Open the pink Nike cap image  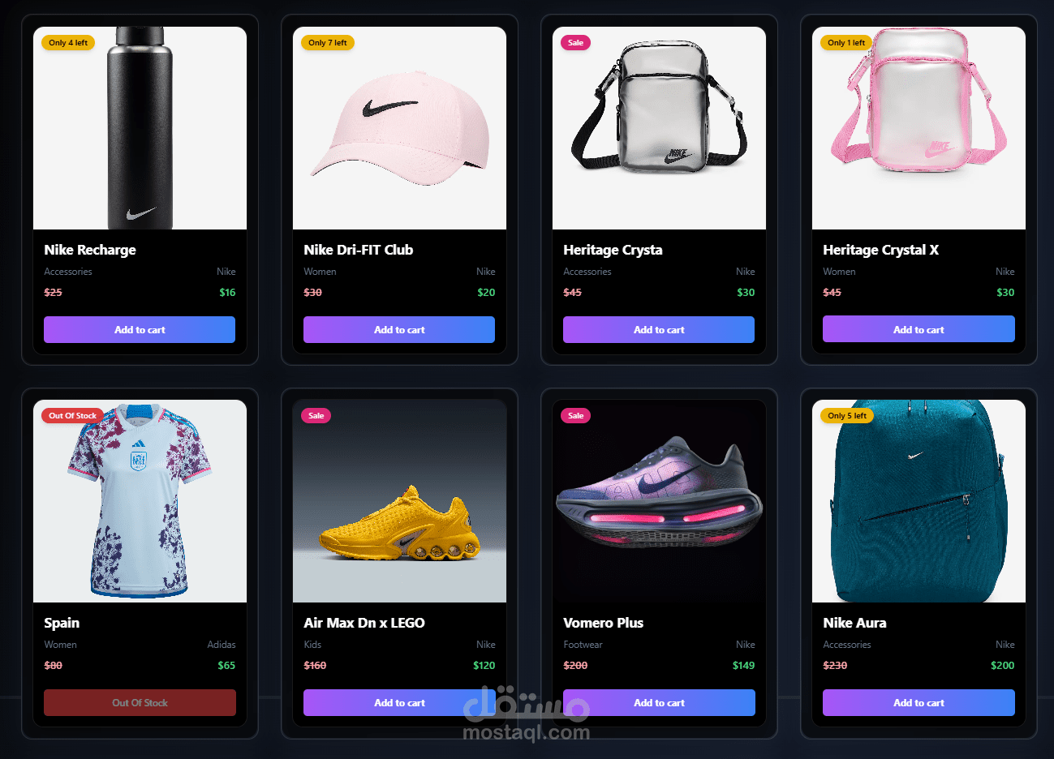(399, 128)
